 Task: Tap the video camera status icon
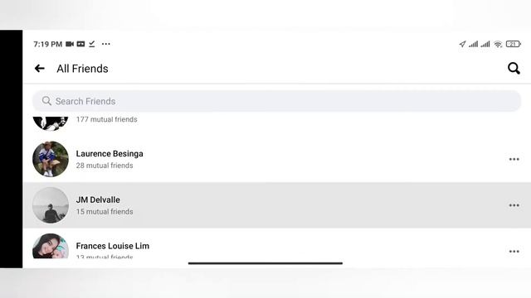coord(70,44)
